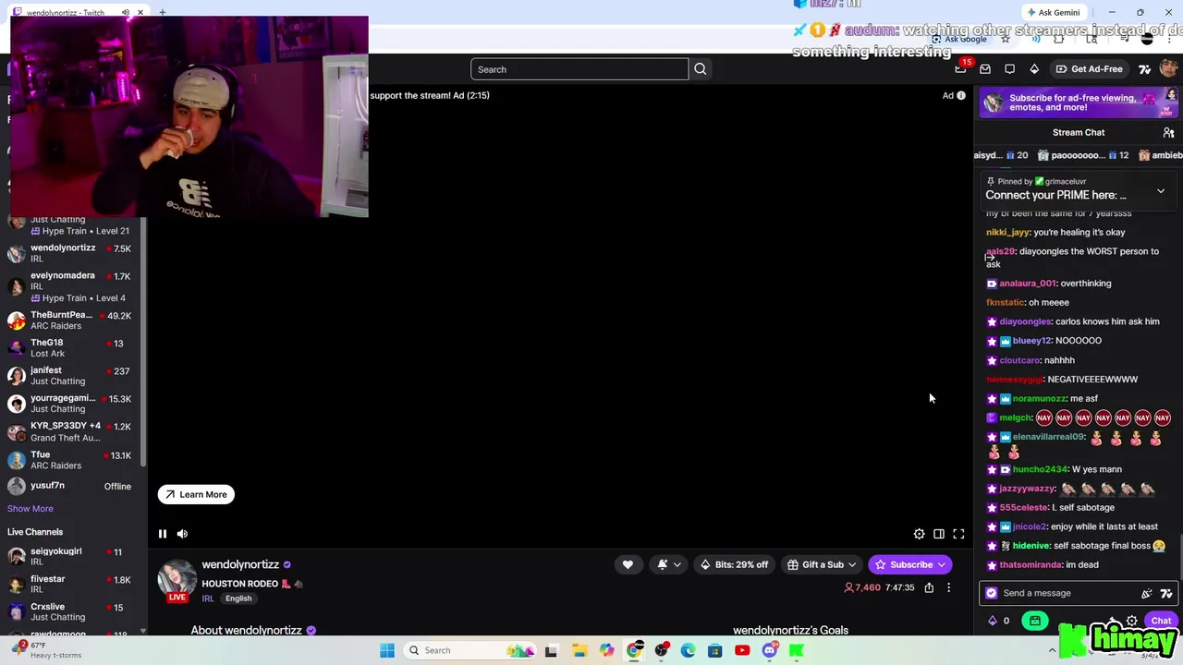Open File Explorer from taskbar
Screen dimensions: 1183x665
click(579, 650)
